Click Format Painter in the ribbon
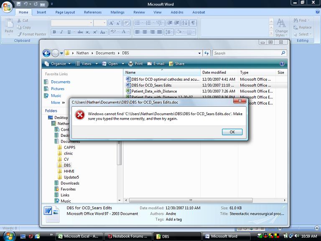Screen dimensions: 321x241 pos(32,34)
